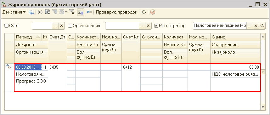Viewport: 270px width, 115px height.
Task: Click the go-to-document icon in toolbar
Action: 31,12
